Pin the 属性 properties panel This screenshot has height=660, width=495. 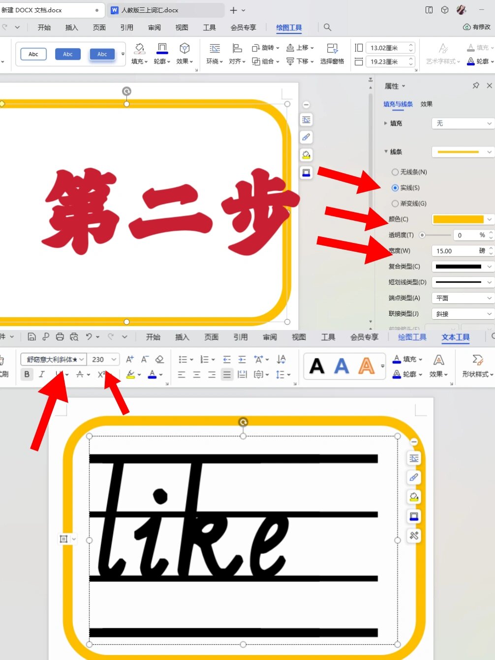(476, 86)
